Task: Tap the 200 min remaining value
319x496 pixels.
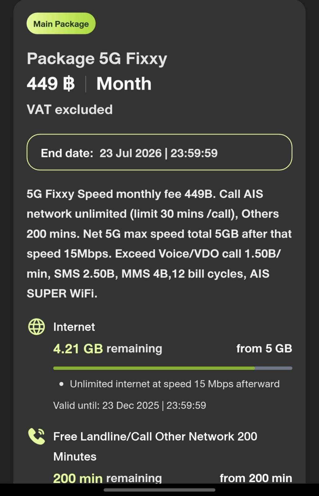Action: tap(107, 478)
